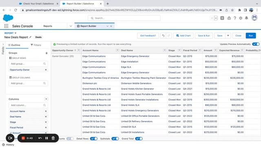Viewport: 261px width, 147px height.
Task: Remove the Fiscal Period column
Action: [46, 127]
